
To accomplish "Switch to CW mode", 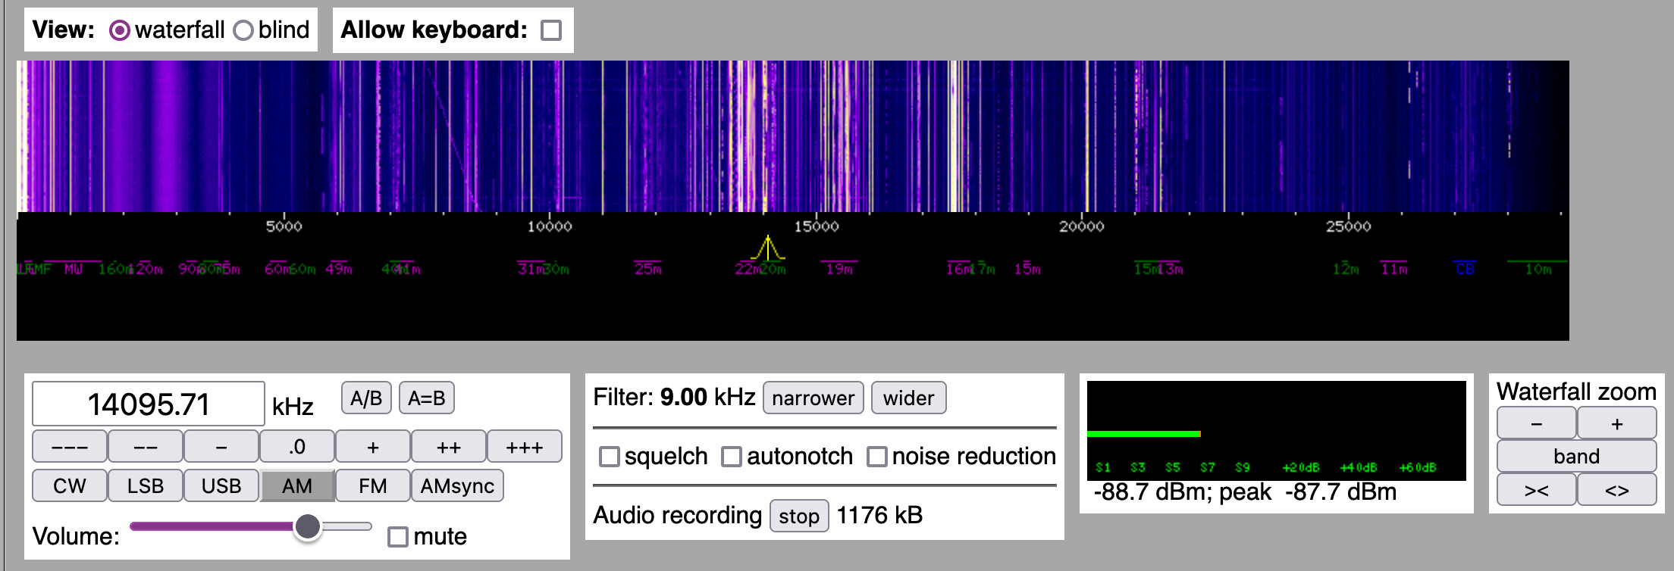I will point(70,486).
